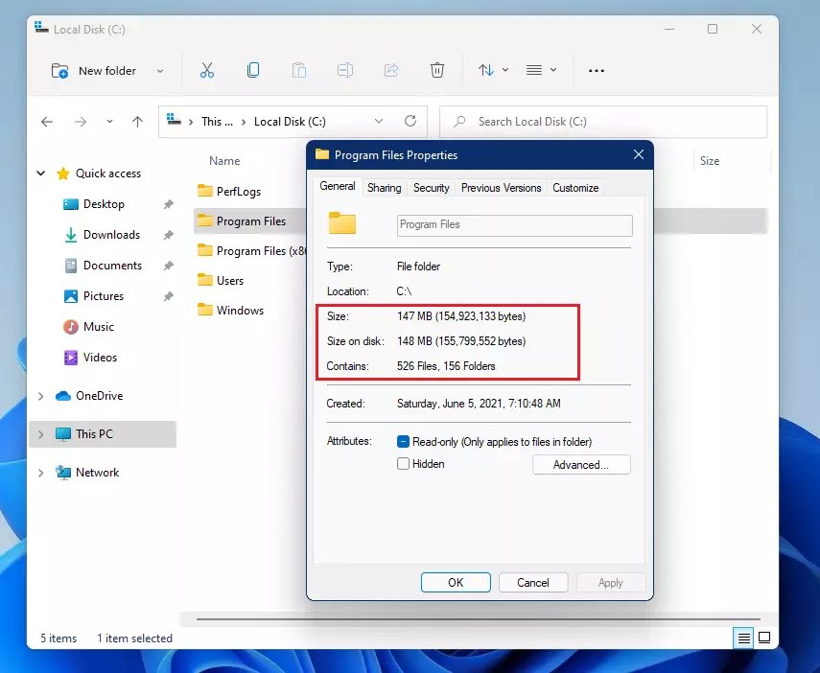Enable the Hidden attribute checkbox
The width and height of the screenshot is (820, 673).
pos(404,463)
